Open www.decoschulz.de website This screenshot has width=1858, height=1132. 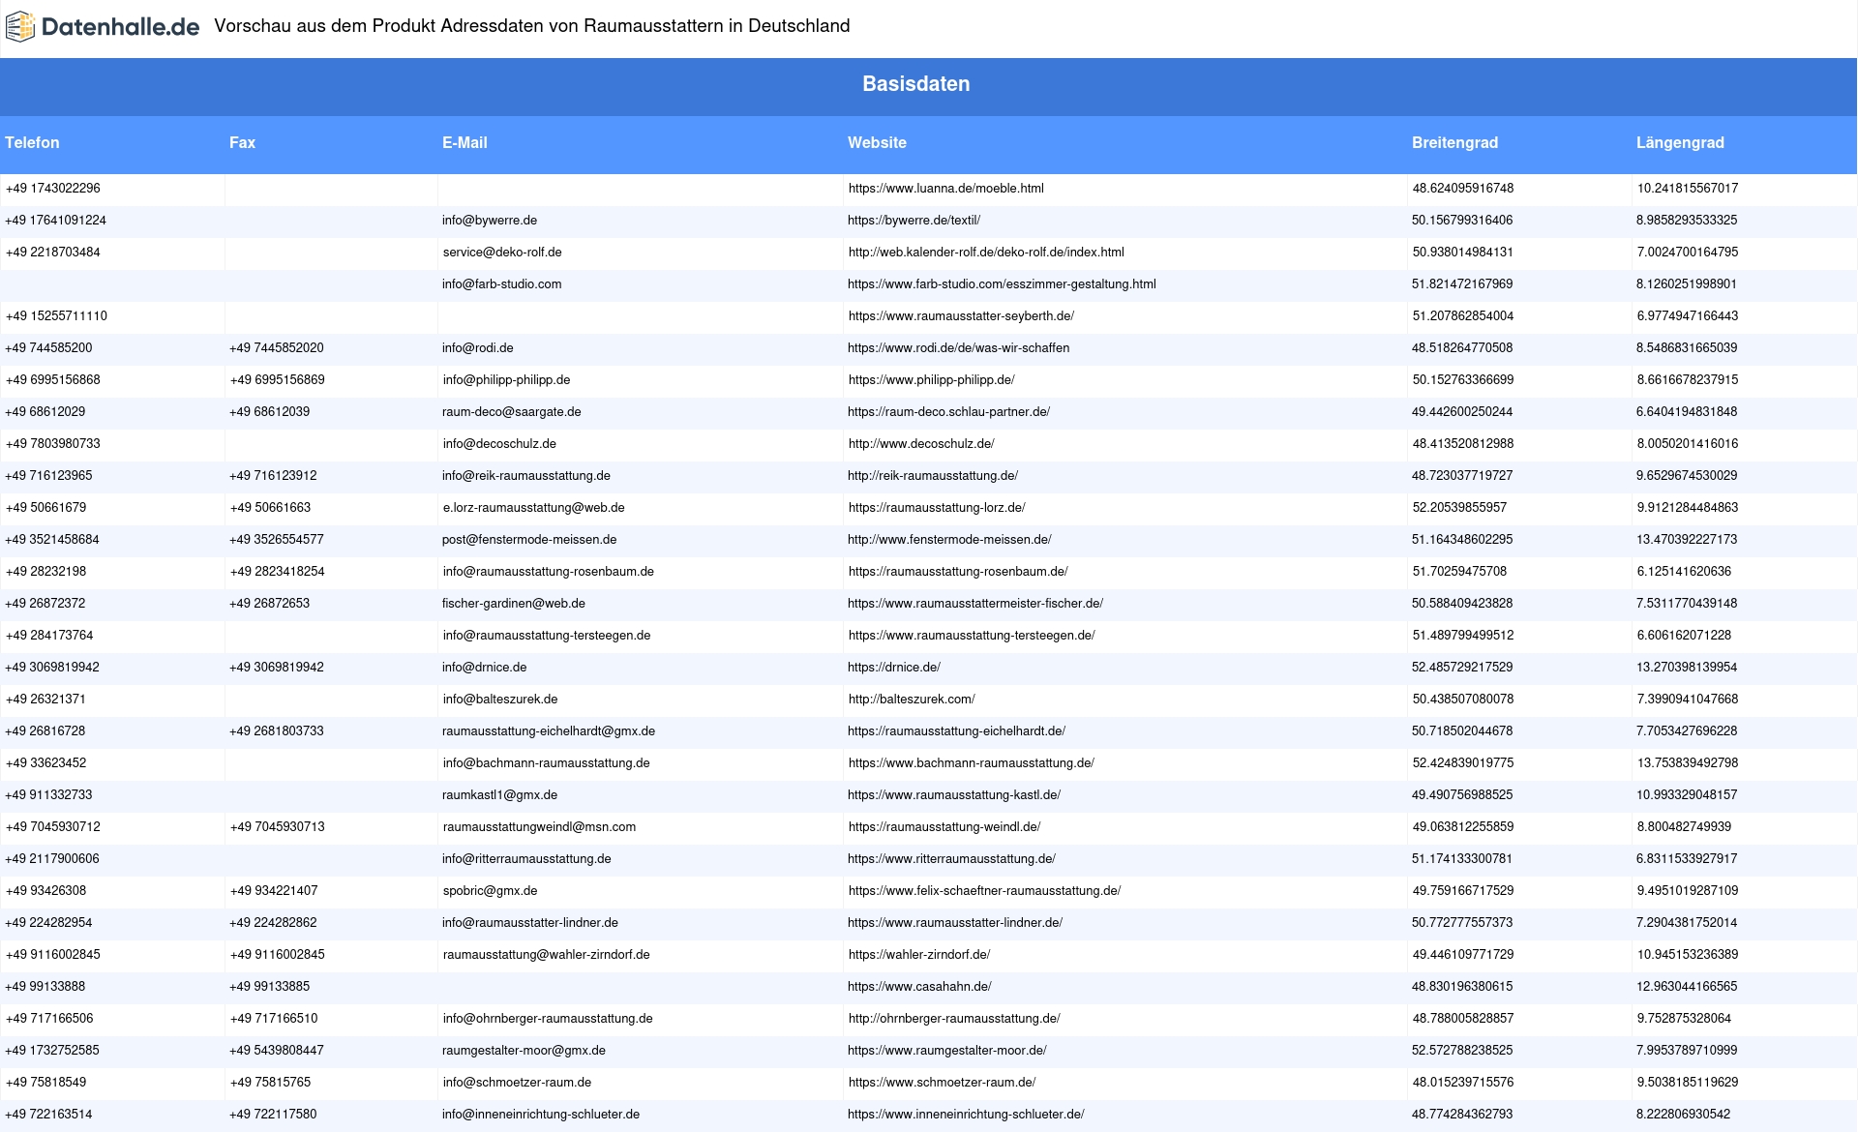pos(921,444)
